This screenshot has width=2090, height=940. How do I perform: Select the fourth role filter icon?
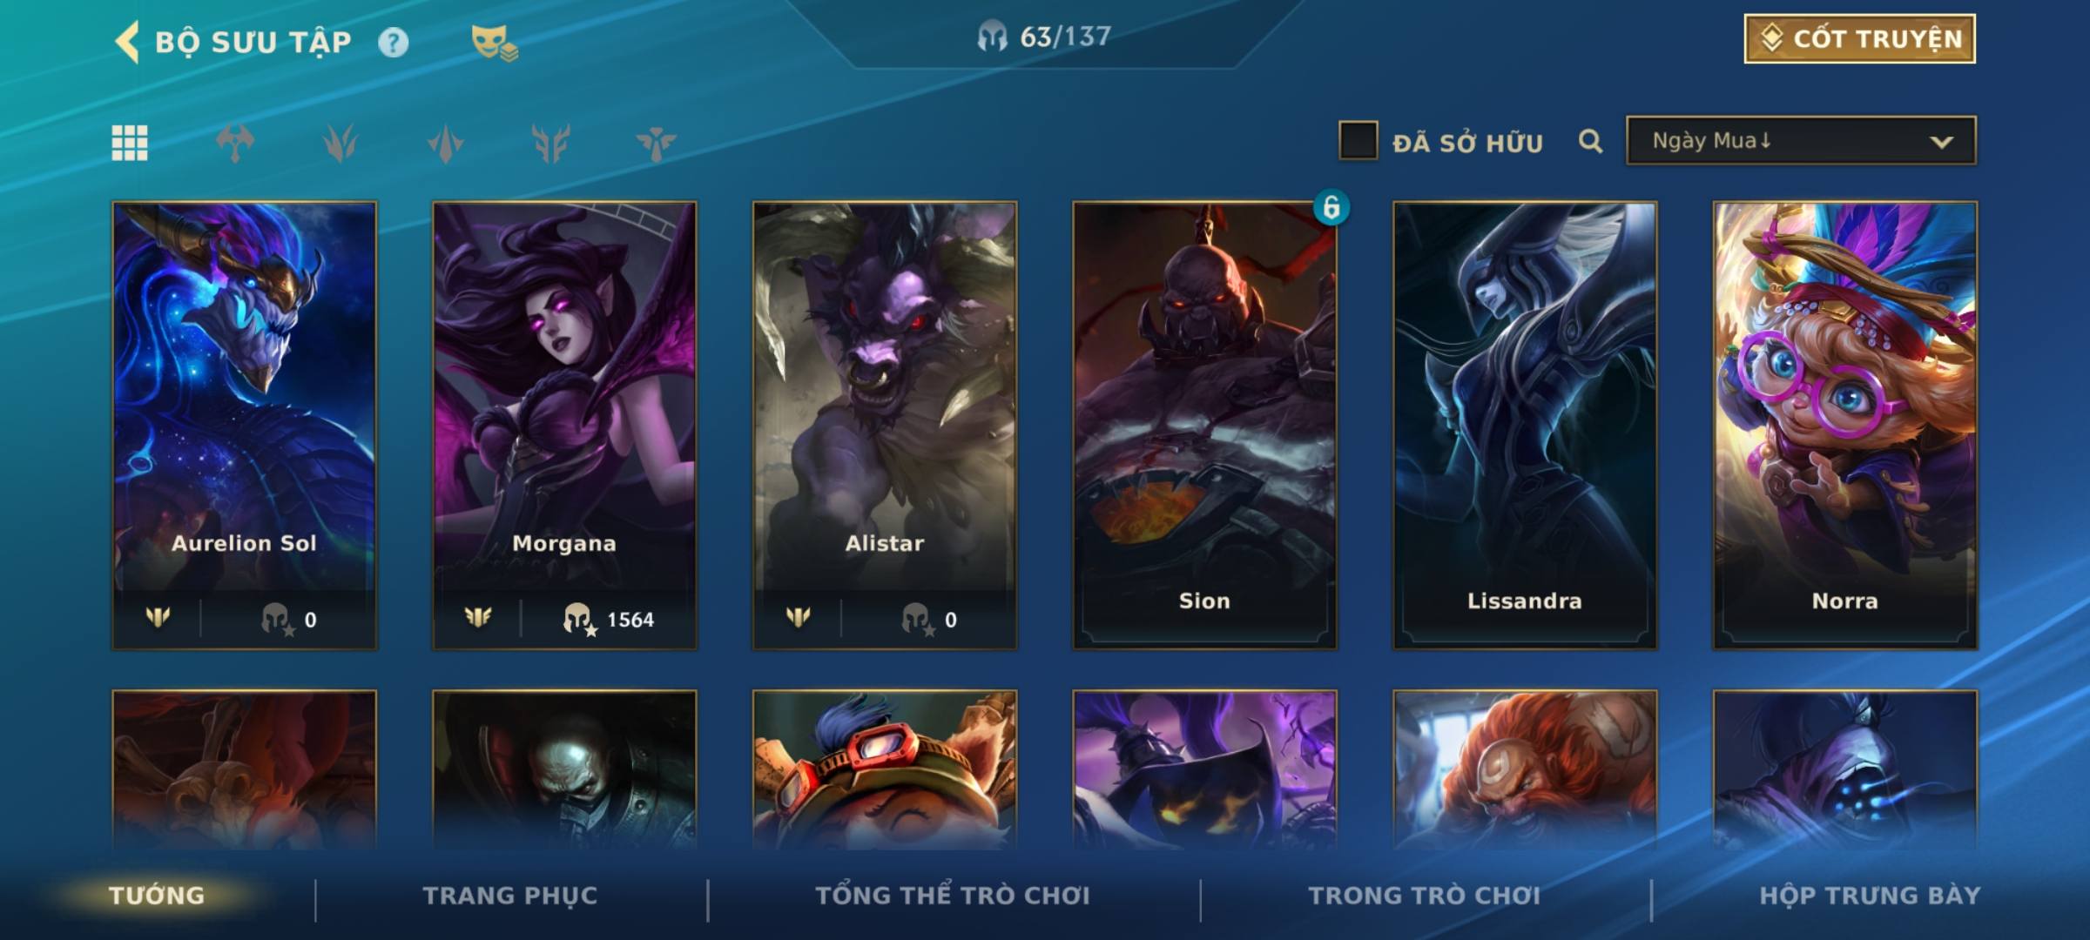(551, 143)
